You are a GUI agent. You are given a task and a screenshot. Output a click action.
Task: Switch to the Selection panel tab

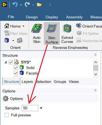(43, 82)
